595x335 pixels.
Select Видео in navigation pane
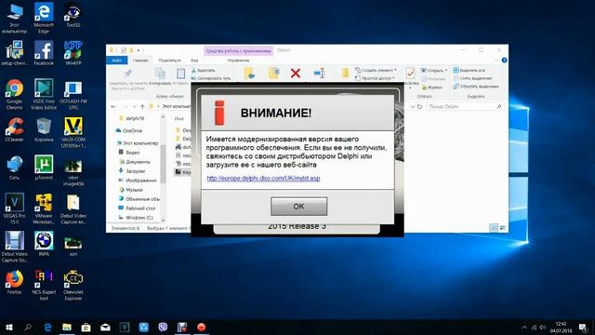[x=129, y=153]
